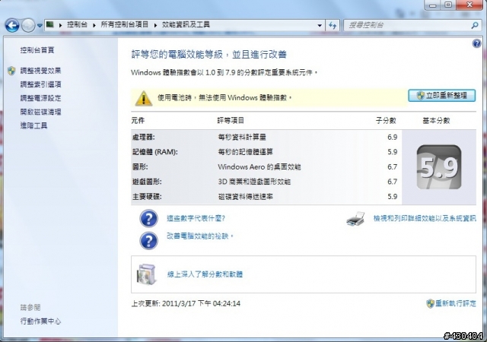Viewport: 487px width, 342px height.
Task: Click the 6.9 processor subscore
Action: [x=393, y=137]
